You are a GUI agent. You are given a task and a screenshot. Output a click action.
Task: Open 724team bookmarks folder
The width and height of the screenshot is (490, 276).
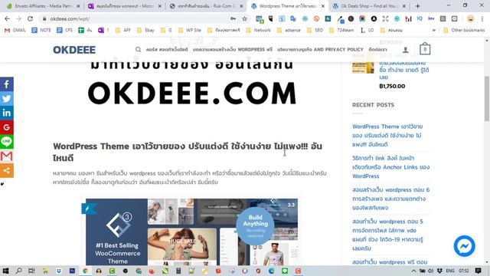(341, 30)
